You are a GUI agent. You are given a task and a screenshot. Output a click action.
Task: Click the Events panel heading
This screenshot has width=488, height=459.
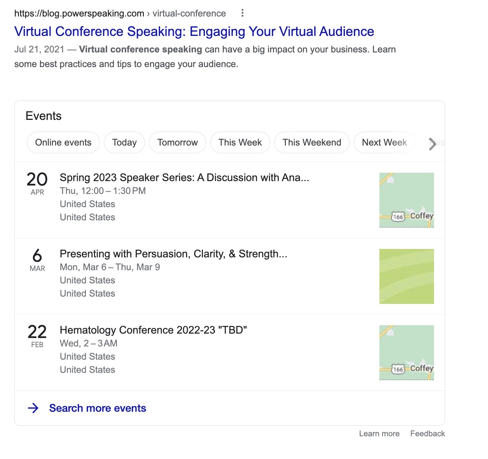coord(43,115)
